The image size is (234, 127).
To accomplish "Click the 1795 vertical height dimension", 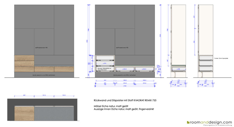I will [88, 30].
